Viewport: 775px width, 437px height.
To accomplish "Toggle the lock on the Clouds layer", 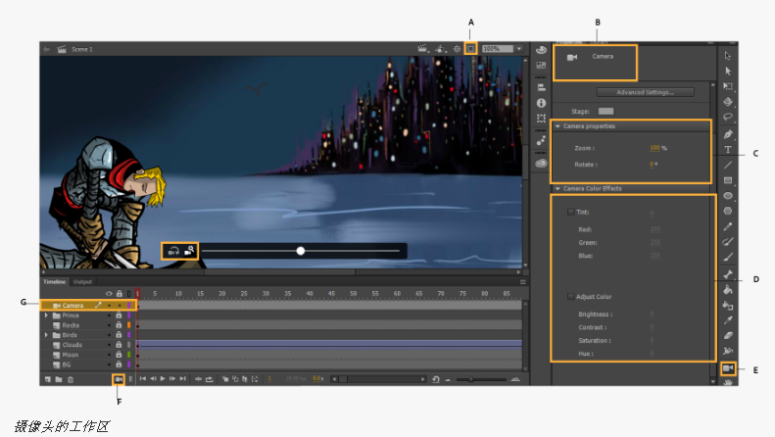I will pyautogui.click(x=119, y=345).
